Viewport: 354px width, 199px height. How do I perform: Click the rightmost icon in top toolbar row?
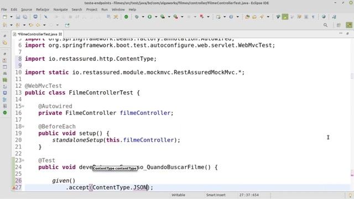[x=334, y=17]
